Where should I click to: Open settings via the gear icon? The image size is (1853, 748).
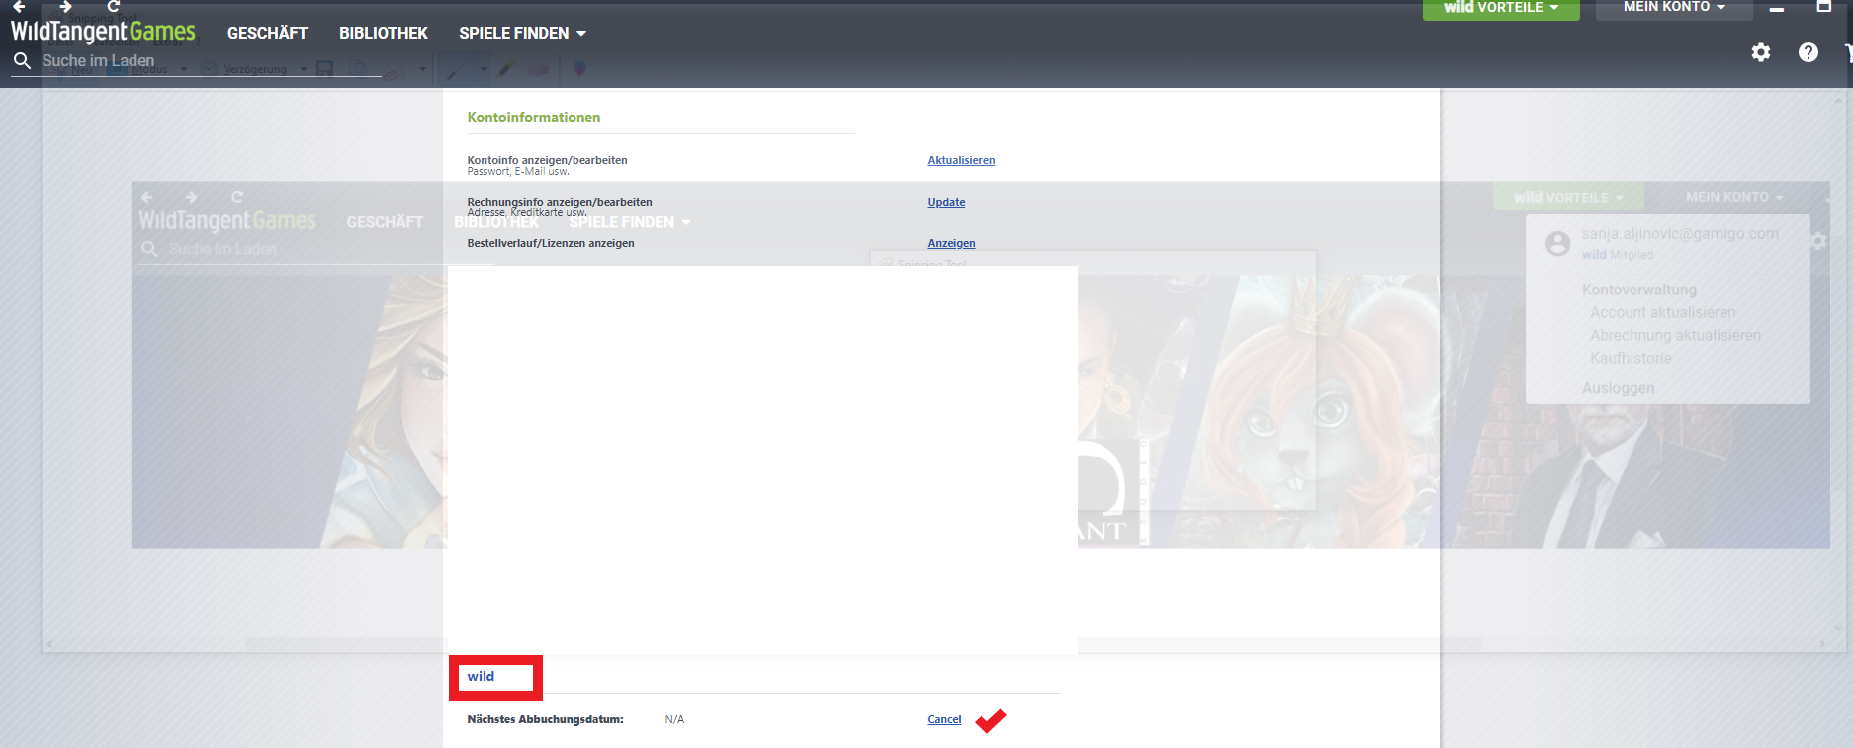coord(1761,52)
